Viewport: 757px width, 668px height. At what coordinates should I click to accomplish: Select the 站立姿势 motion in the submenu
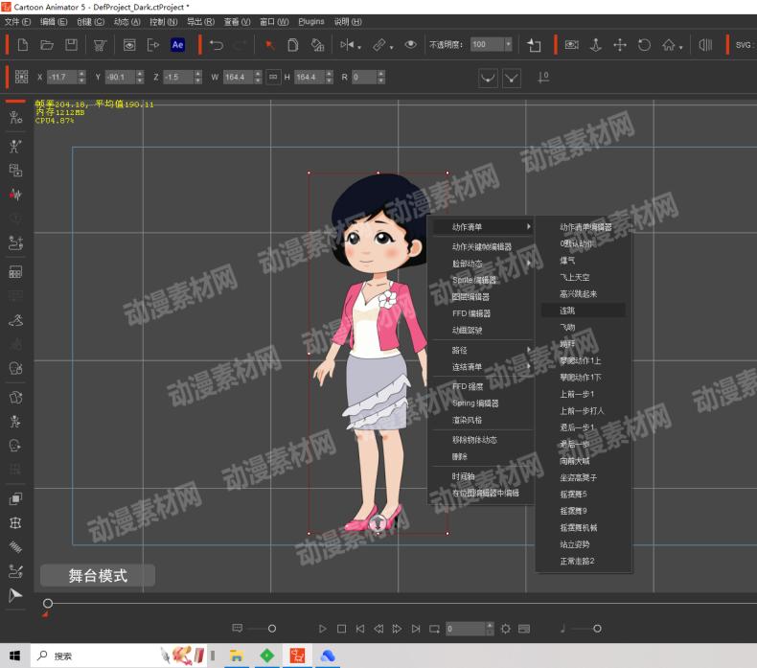584,544
